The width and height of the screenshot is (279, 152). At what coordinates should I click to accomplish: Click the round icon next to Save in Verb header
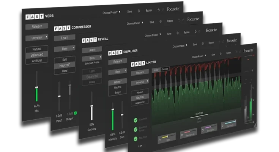[138, 11]
